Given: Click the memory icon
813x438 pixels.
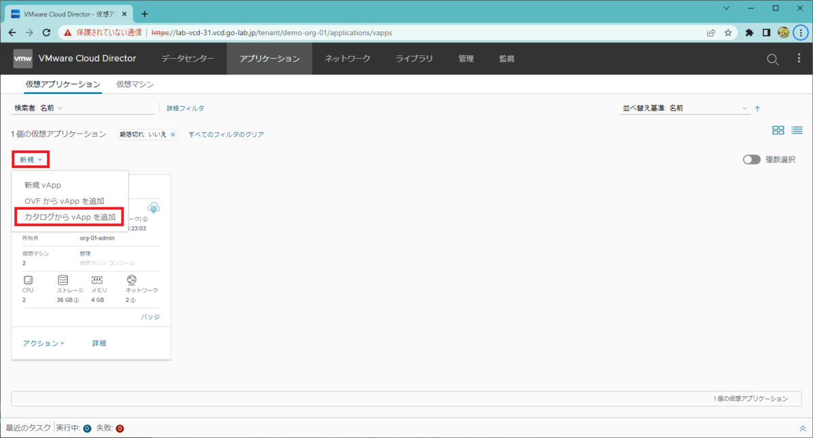Looking at the screenshot, I should 98,280.
